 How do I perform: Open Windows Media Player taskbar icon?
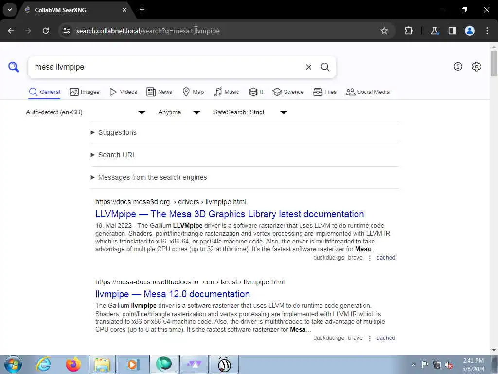point(132,364)
